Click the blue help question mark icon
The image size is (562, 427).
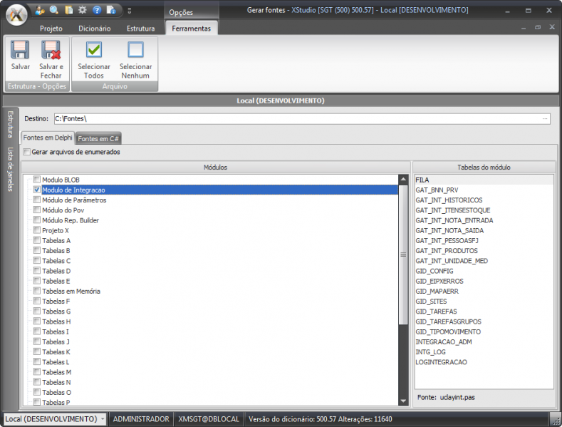(x=97, y=10)
